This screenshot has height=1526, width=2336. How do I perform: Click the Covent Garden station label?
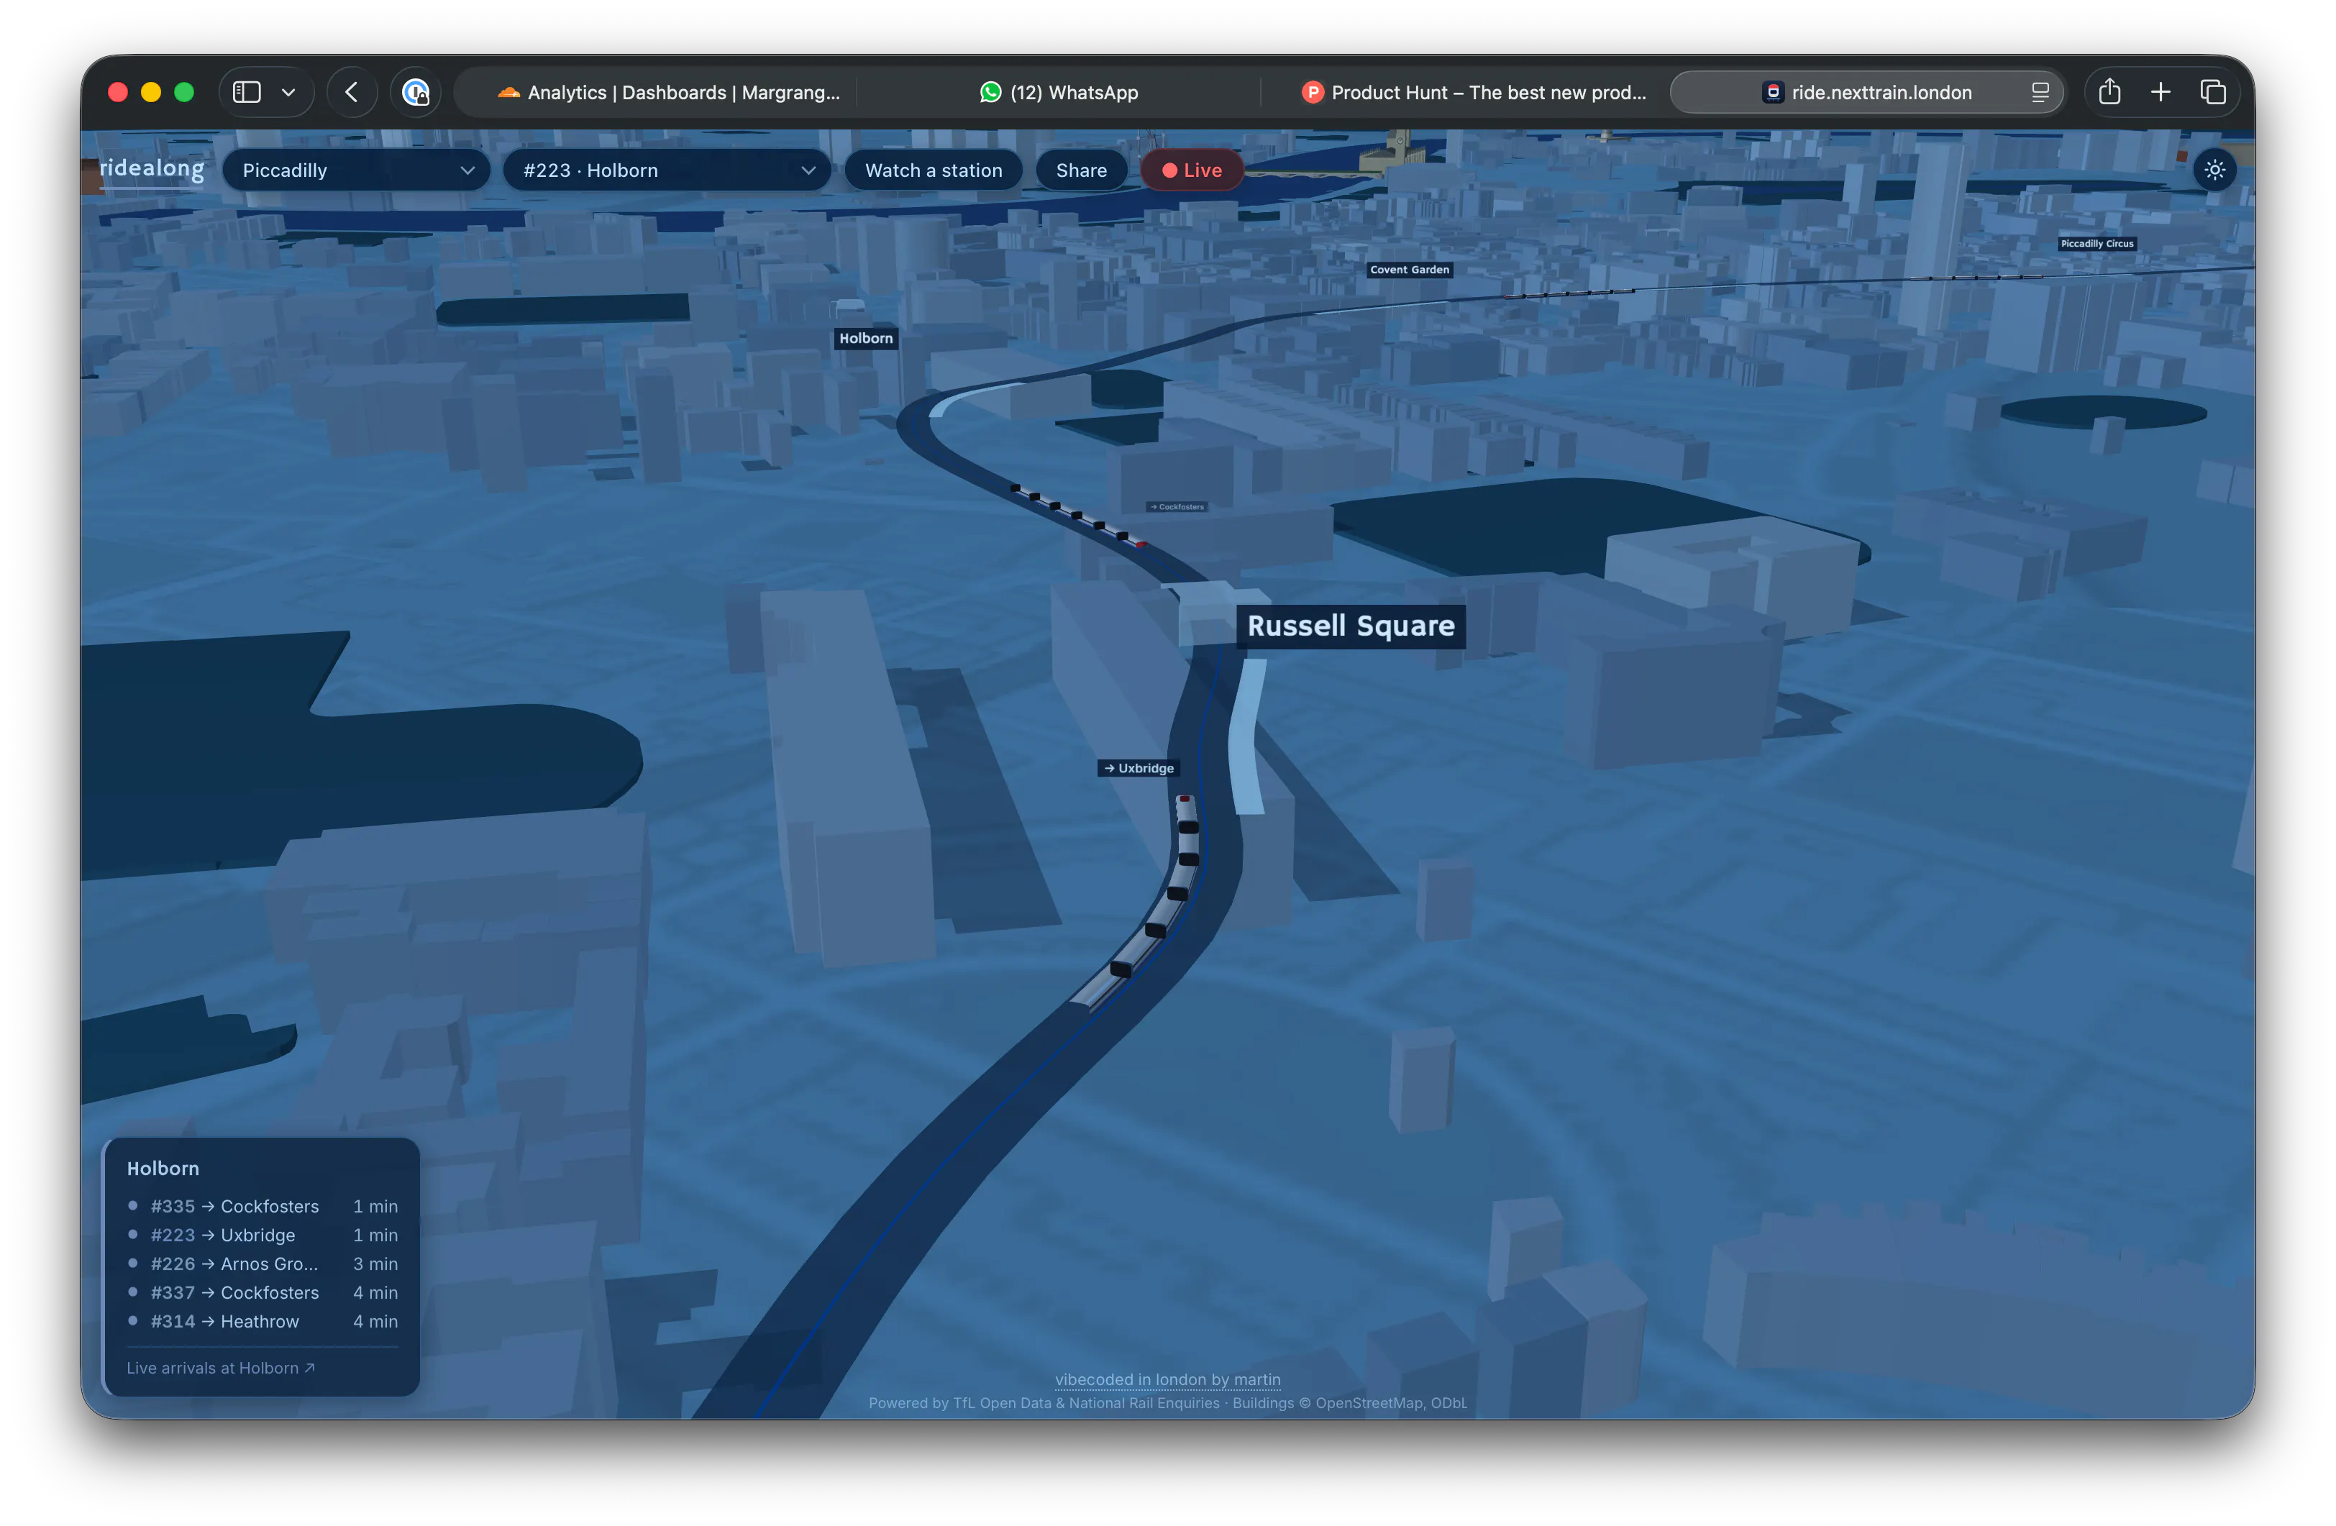pyautogui.click(x=1408, y=270)
